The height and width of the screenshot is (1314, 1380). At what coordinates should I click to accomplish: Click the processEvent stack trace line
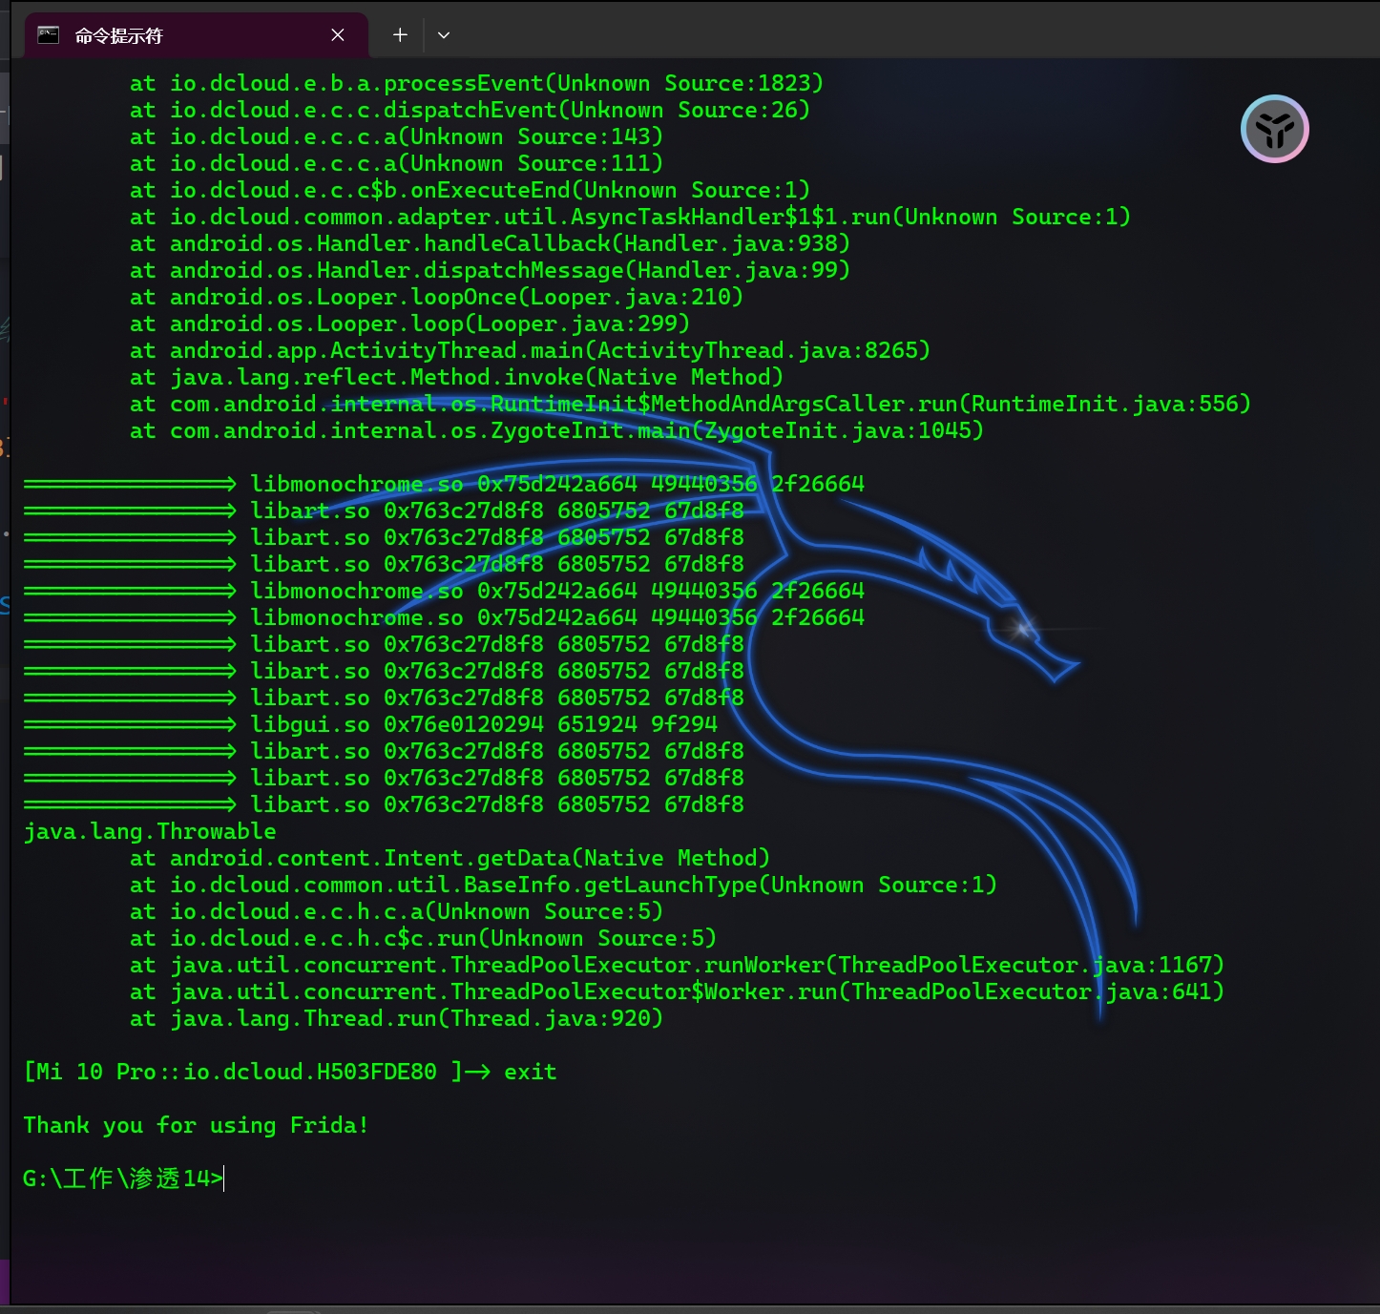476,83
